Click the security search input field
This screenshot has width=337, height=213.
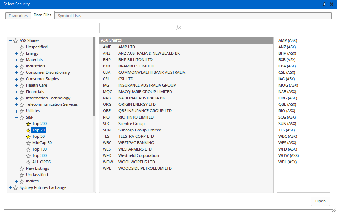135,28
